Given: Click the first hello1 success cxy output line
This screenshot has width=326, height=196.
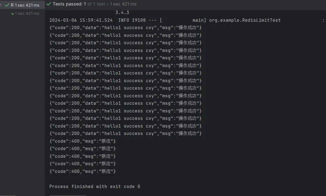Looking at the screenshot, I should click(125, 28).
